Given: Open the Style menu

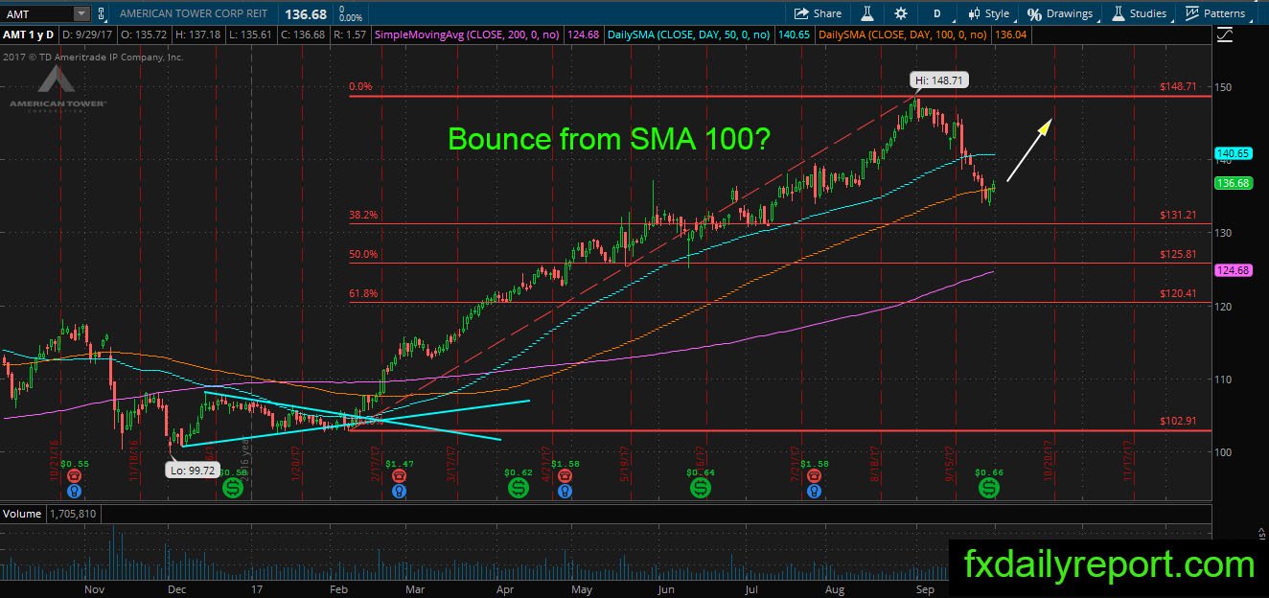Looking at the screenshot, I should point(988,13).
